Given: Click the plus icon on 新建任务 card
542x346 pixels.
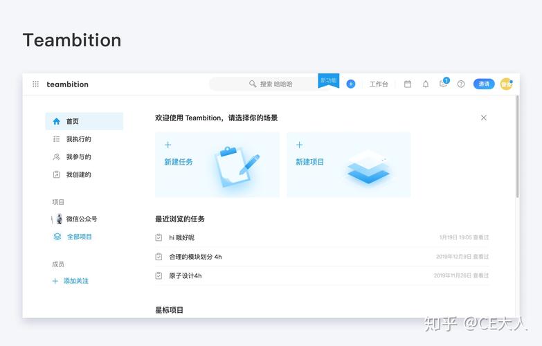Looking at the screenshot, I should [x=168, y=145].
